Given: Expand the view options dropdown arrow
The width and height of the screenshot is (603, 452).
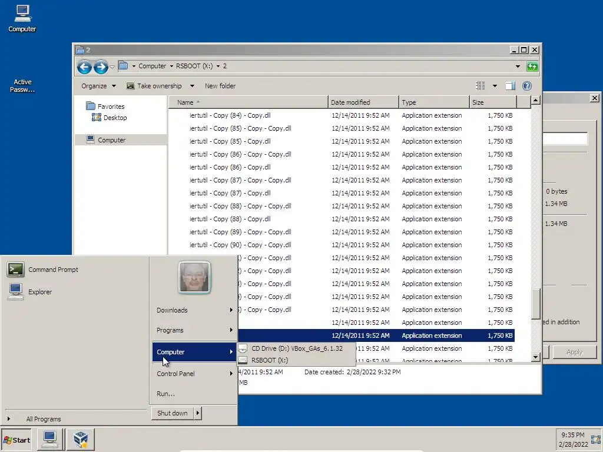Looking at the screenshot, I should [x=495, y=86].
